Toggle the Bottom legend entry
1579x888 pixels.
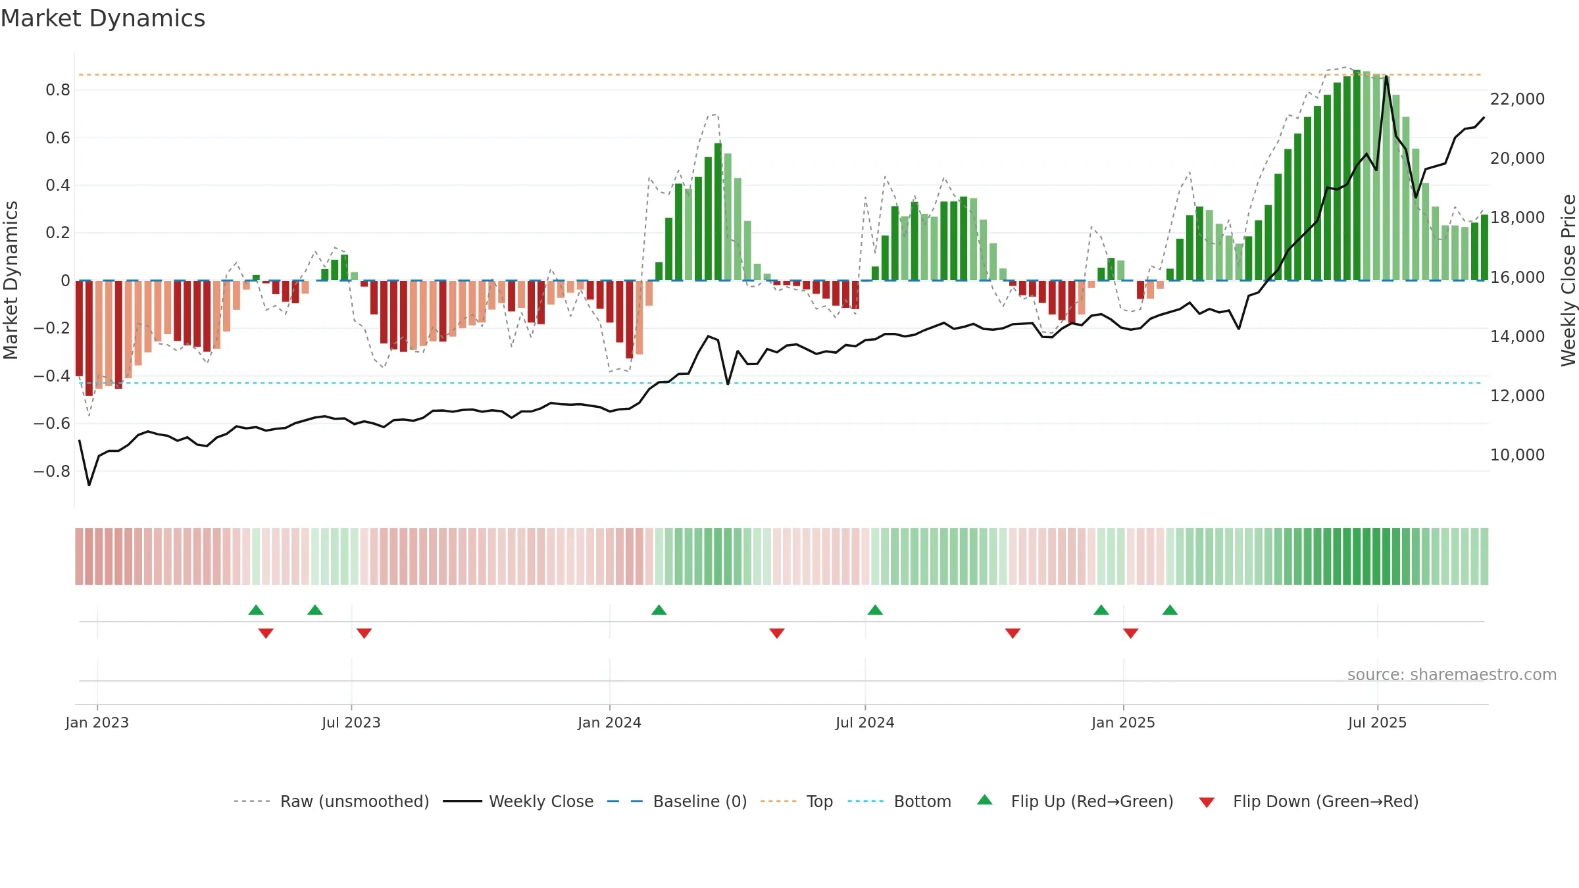click(899, 801)
